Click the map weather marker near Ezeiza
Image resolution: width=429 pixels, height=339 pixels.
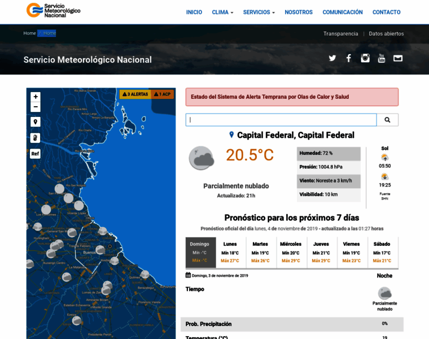(x=76, y=320)
